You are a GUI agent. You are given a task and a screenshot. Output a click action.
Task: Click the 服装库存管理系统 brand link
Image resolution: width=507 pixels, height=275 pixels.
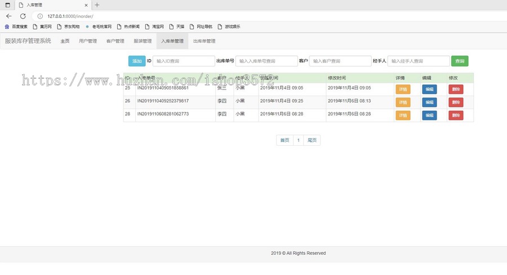click(28, 40)
